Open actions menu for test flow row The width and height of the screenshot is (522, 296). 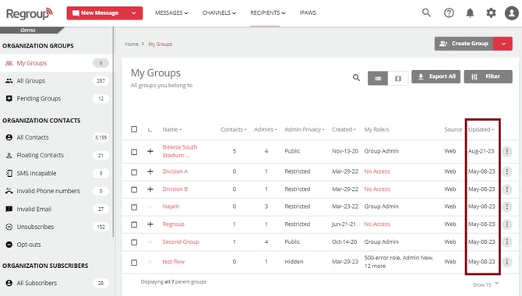click(506, 262)
